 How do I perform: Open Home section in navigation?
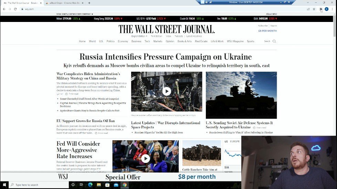click(82, 41)
